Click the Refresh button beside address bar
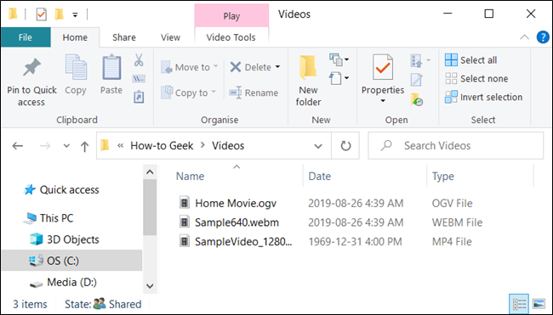Viewport: 553px width, 315px height. tap(345, 146)
